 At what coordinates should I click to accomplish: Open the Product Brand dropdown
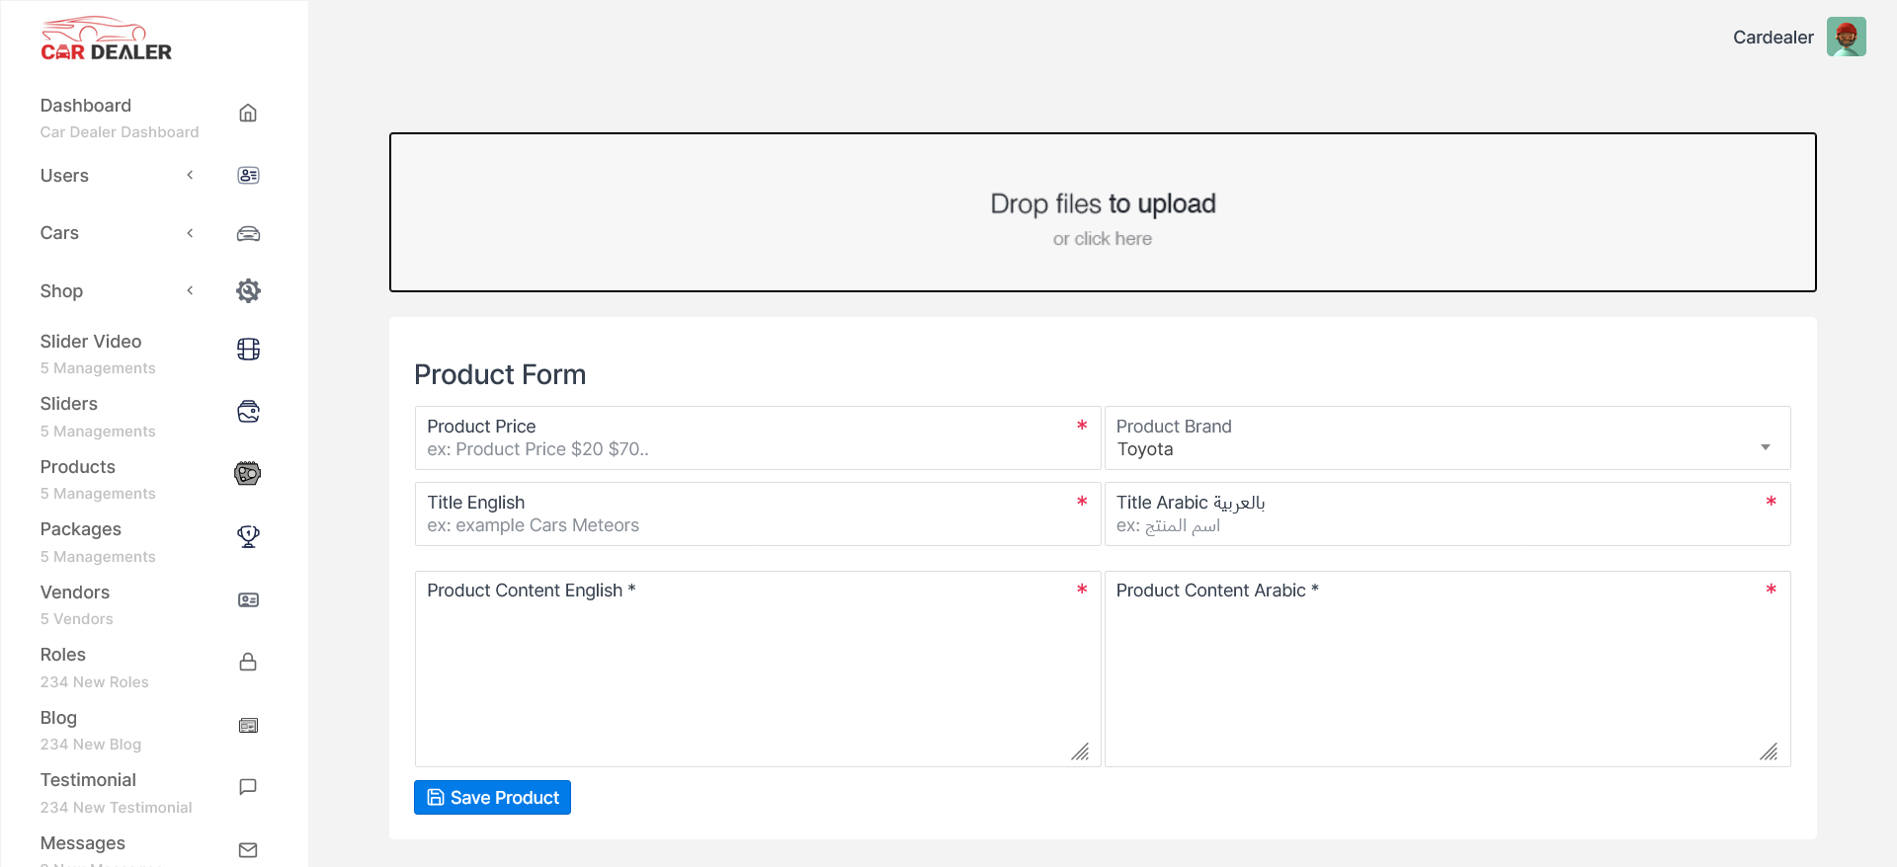(1446, 438)
